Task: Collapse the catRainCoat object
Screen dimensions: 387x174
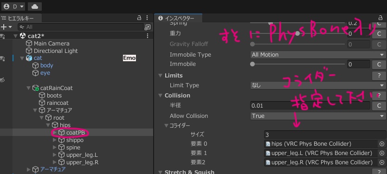Action: point(29,88)
